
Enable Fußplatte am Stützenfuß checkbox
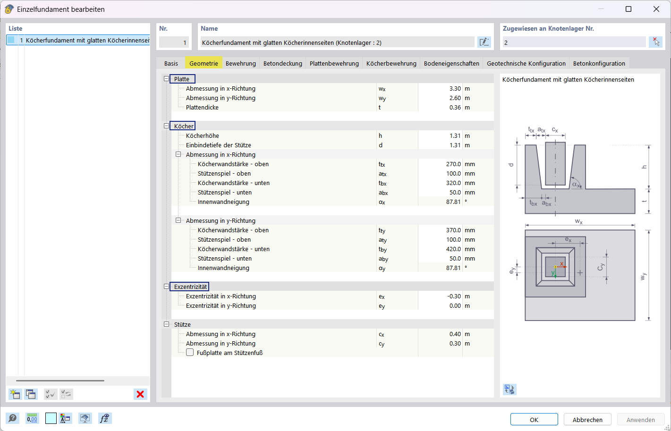coord(190,353)
